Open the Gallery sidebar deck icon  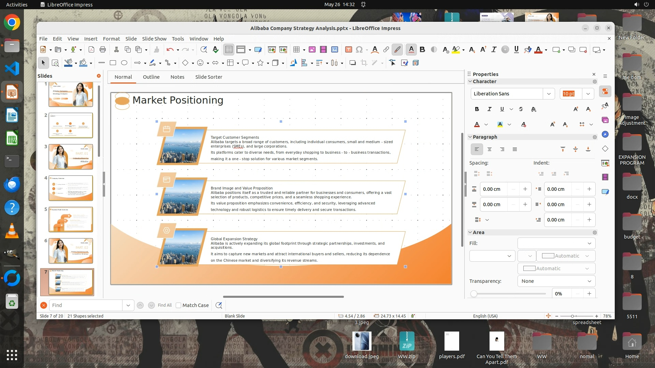click(605, 120)
